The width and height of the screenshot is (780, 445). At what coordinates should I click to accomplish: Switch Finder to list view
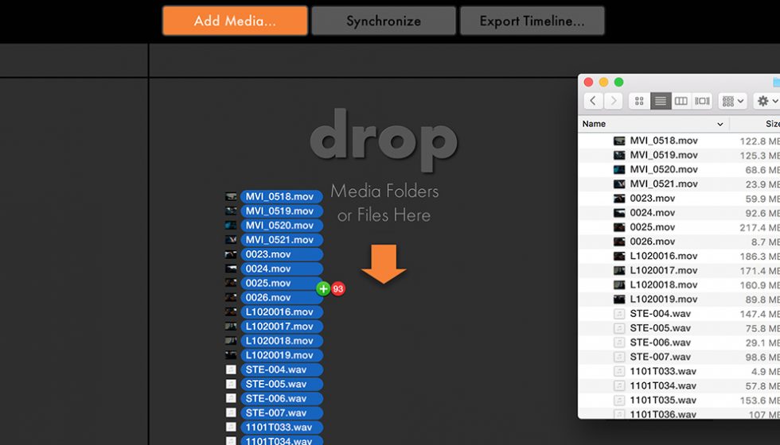click(661, 101)
